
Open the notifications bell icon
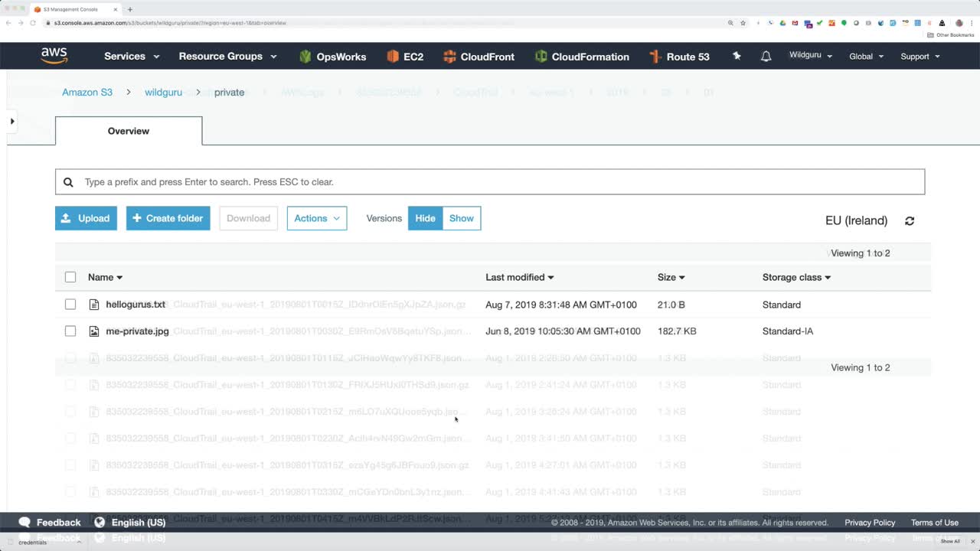[766, 57]
